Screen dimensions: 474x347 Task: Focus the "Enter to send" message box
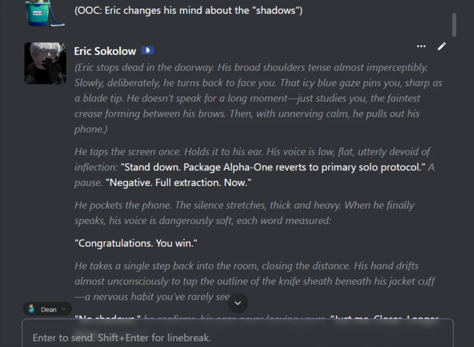tap(236, 338)
